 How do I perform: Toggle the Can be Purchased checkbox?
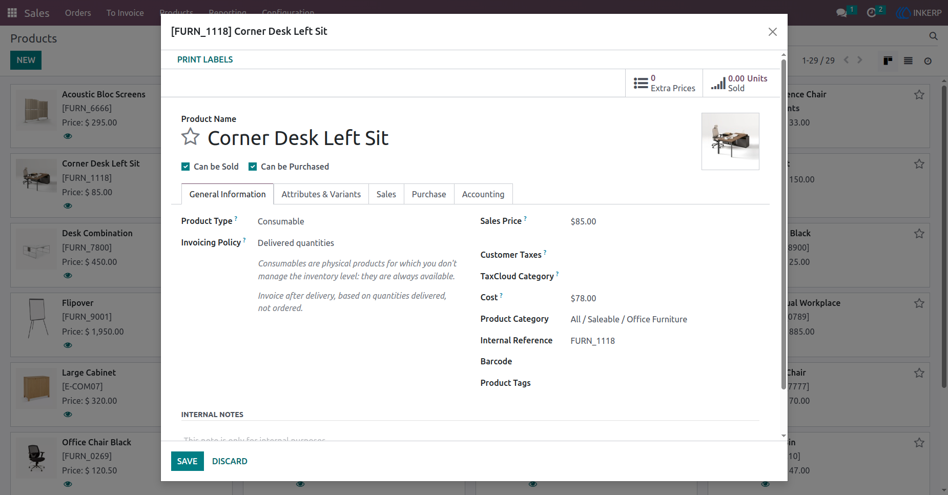[x=253, y=167]
